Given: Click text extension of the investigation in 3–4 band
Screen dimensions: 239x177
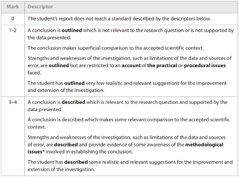Looking at the screenshot, I should [61, 169].
